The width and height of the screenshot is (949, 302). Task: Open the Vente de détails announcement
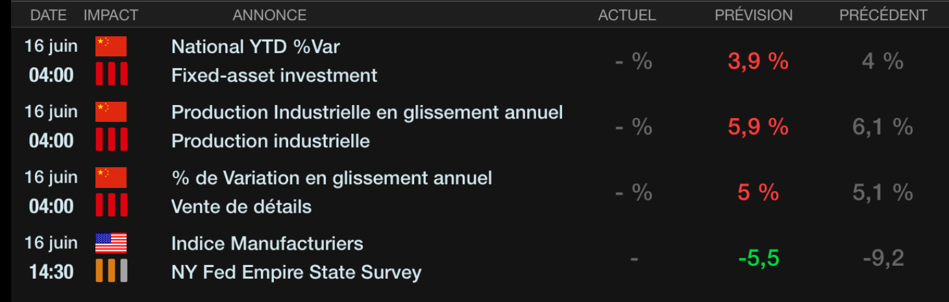coord(241,207)
